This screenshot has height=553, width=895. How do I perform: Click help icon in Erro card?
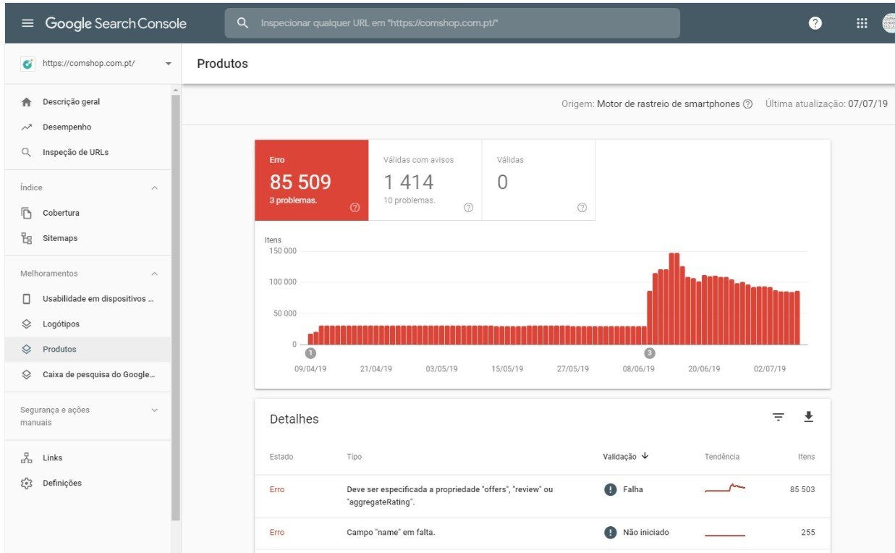coord(355,208)
